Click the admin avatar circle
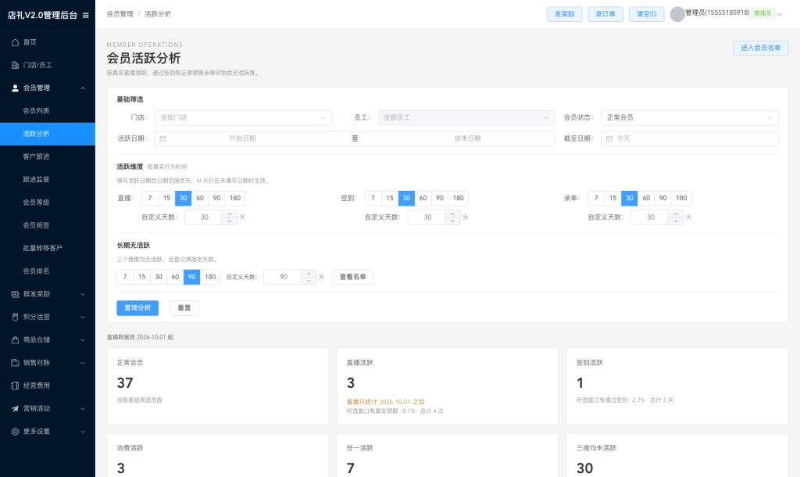The image size is (800, 477). click(677, 14)
